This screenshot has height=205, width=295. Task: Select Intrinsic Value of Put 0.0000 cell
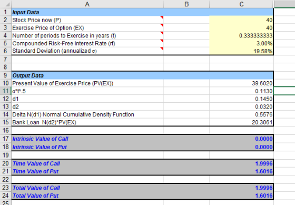pyautogui.click(x=241, y=147)
